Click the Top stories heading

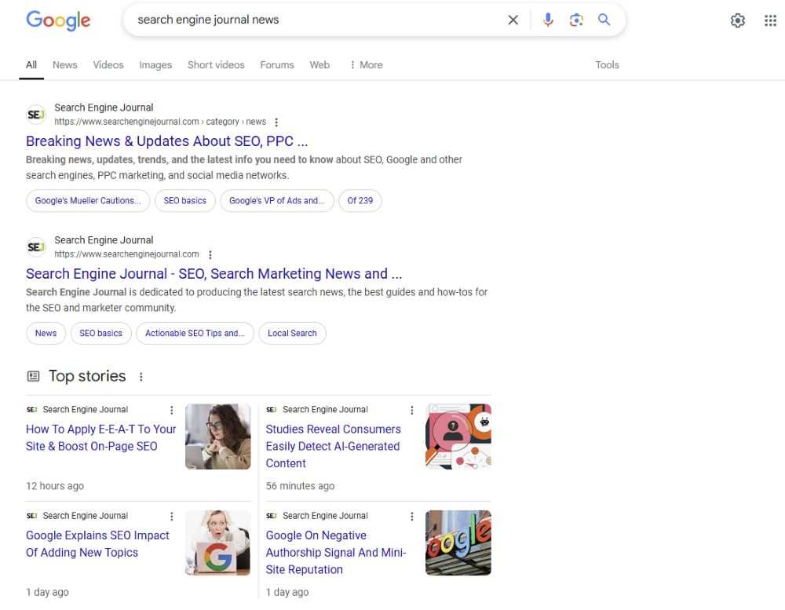click(x=87, y=376)
